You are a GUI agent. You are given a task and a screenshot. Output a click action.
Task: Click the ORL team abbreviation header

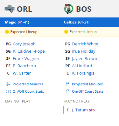coord(24,9)
